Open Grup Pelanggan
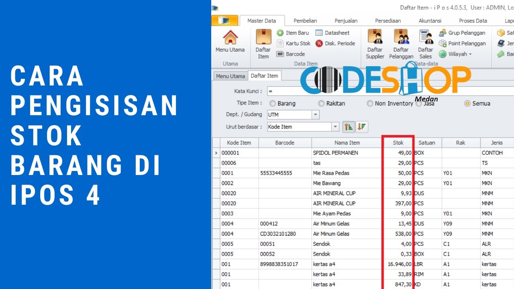This screenshot has height=289, width=514. [462, 33]
